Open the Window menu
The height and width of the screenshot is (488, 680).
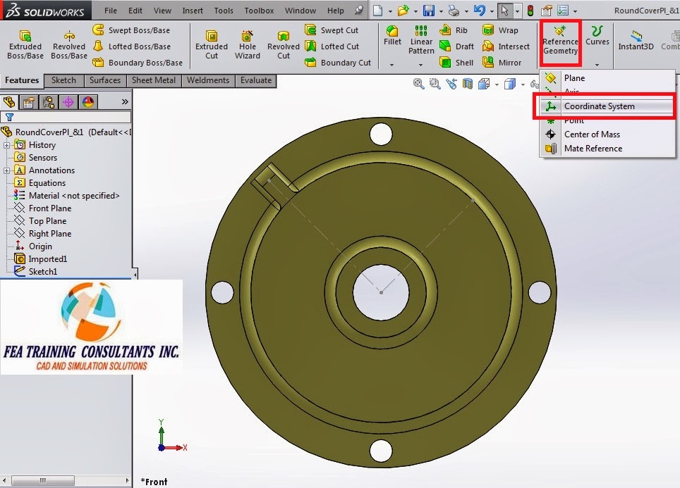tap(300, 11)
